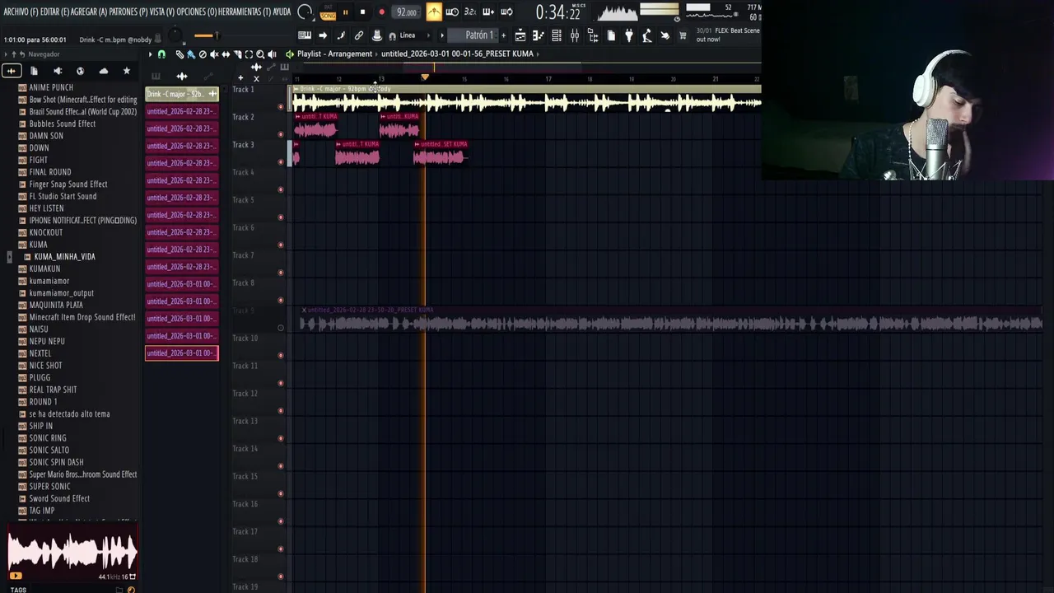This screenshot has height=593, width=1054.
Task: Open FLEX: Beat Scene news link
Action: [x=728, y=35]
